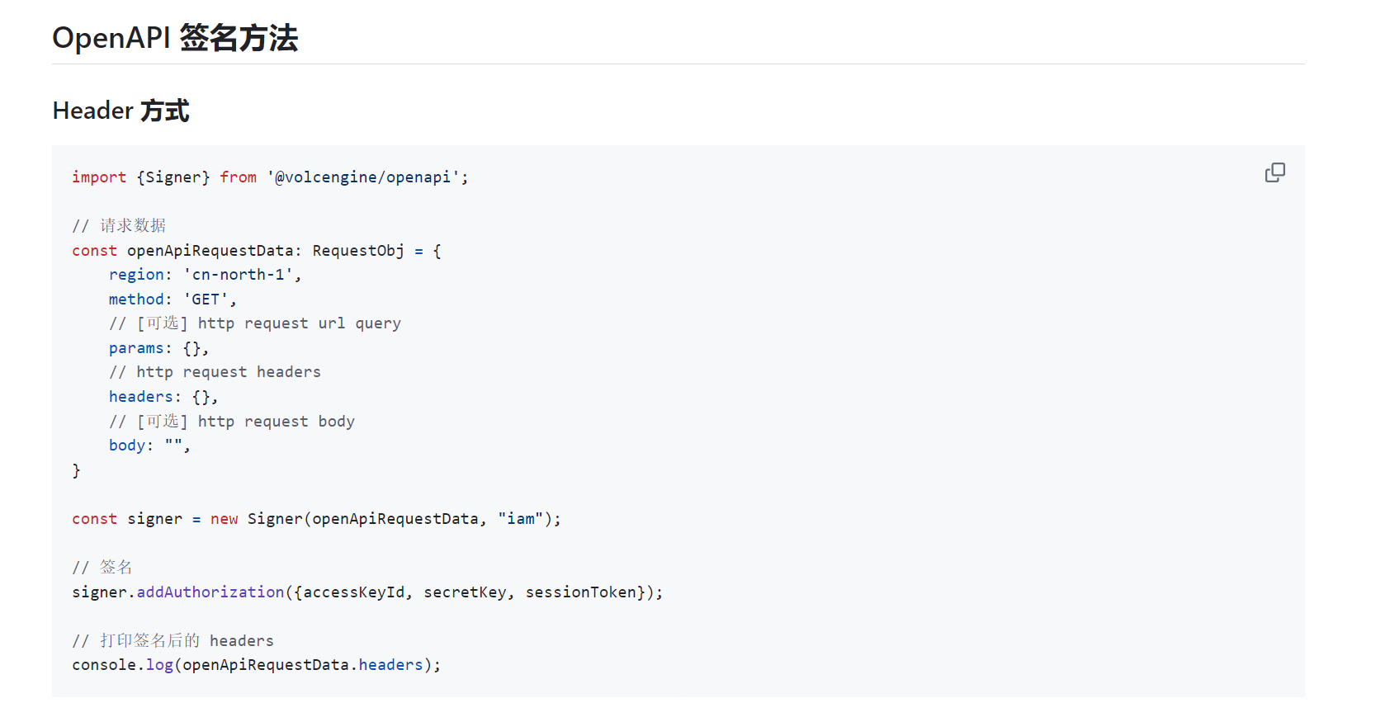Viewport: 1390px width, 717px height.
Task: Click the "// 请求数据" comment line
Action: click(119, 226)
